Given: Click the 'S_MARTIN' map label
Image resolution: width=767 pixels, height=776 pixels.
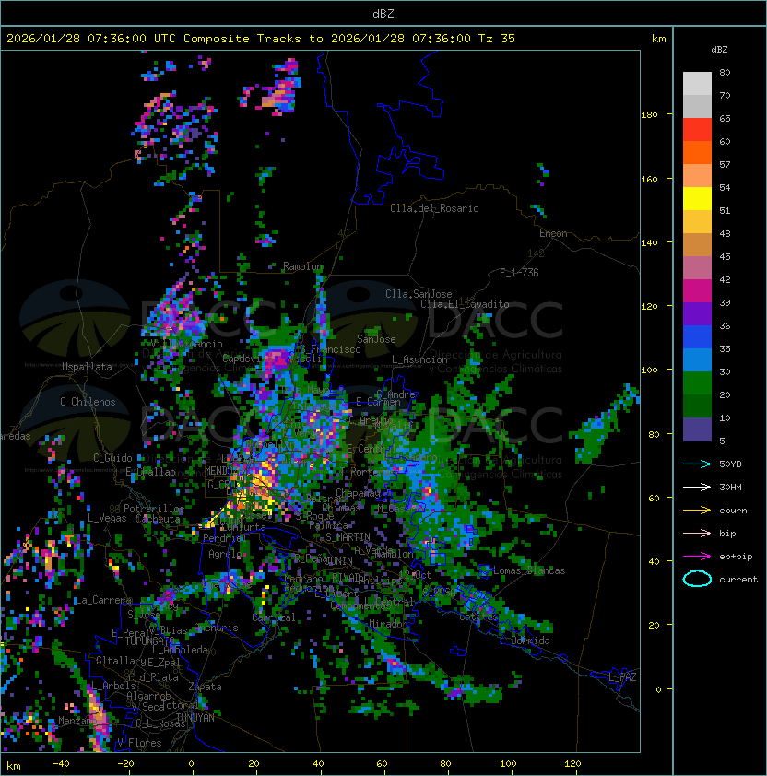Looking at the screenshot, I should [x=348, y=537].
